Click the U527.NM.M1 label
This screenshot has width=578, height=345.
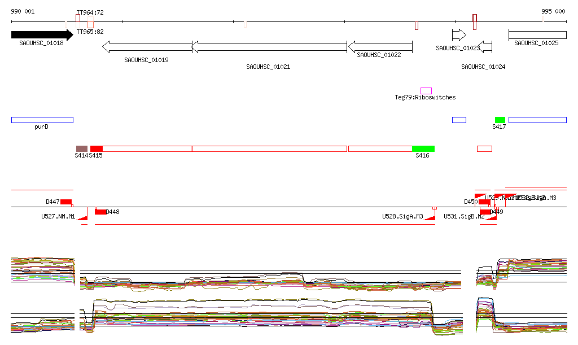[58, 216]
